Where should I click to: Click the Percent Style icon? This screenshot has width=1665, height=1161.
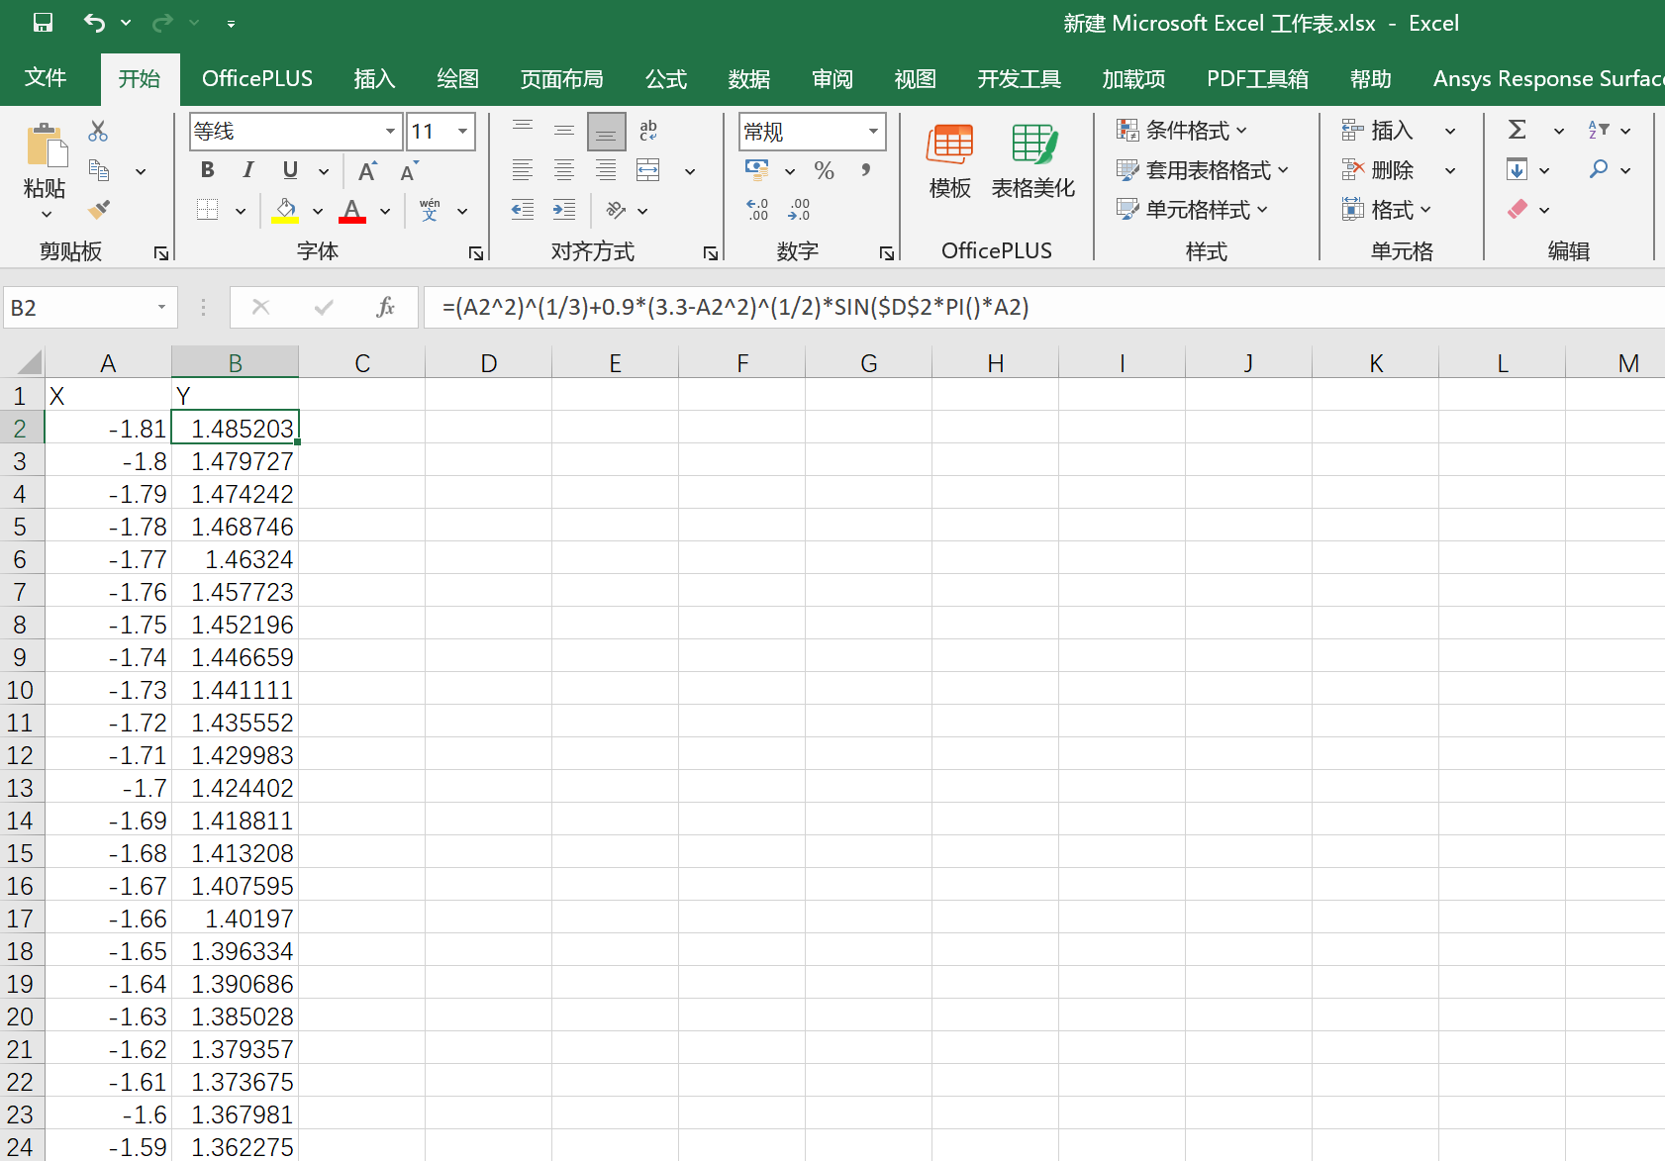coord(824,170)
